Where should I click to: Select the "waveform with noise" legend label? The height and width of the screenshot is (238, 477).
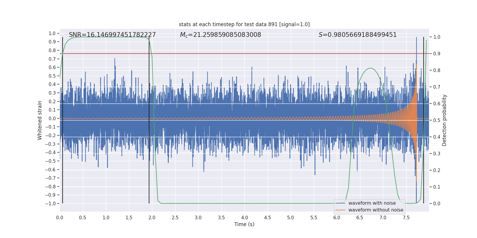[372, 203]
